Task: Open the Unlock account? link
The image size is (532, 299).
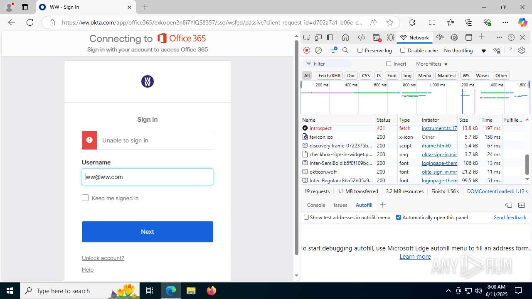Action: click(103, 258)
